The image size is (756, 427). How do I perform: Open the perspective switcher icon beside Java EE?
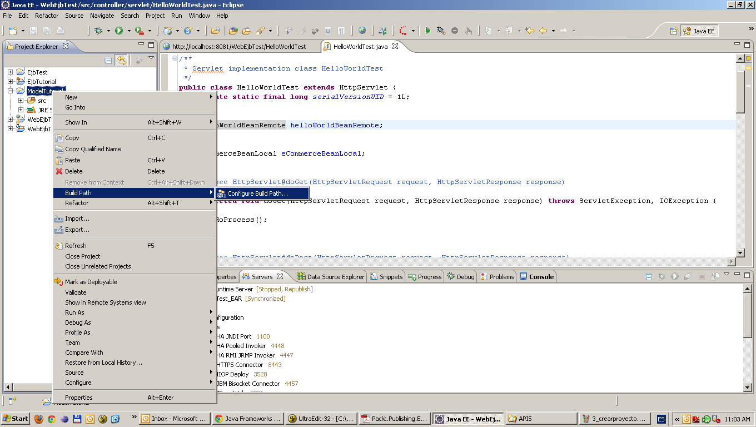click(x=674, y=31)
